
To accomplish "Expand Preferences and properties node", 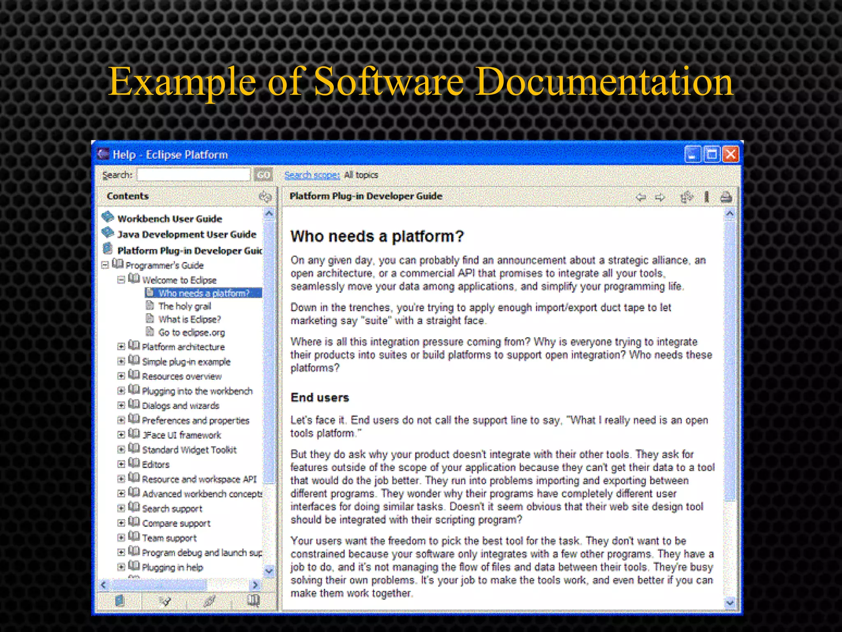I will [121, 420].
